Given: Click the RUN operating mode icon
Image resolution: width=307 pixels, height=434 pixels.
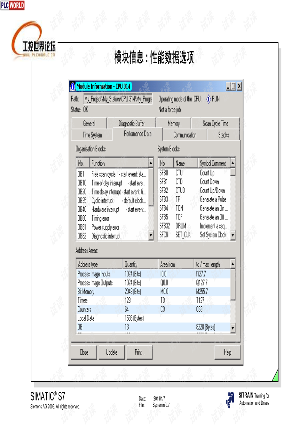Looking at the screenshot, I should pyautogui.click(x=209, y=99).
